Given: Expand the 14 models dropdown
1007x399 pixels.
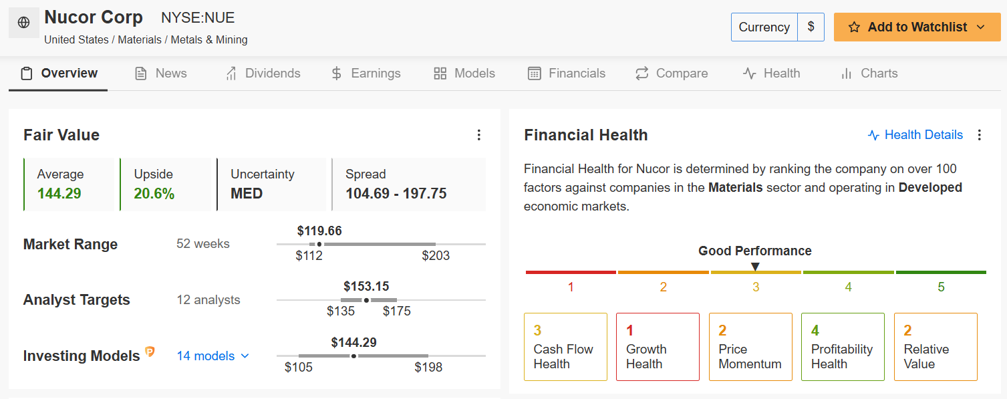Looking at the screenshot, I should click(212, 356).
